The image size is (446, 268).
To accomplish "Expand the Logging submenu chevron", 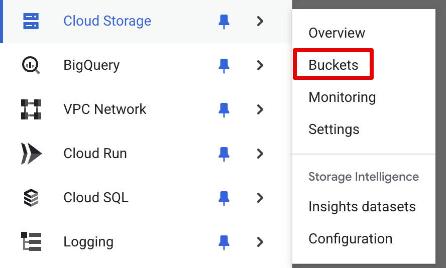I will (260, 242).
